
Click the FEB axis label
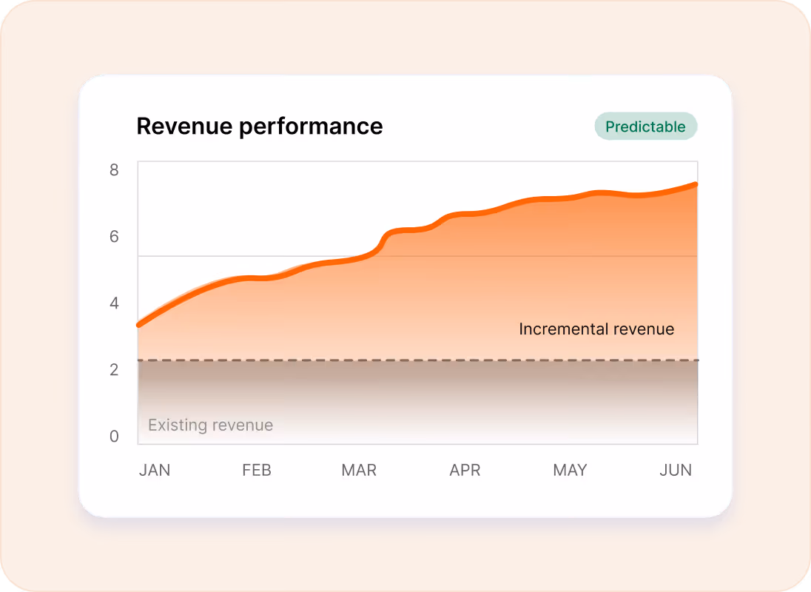(x=257, y=470)
